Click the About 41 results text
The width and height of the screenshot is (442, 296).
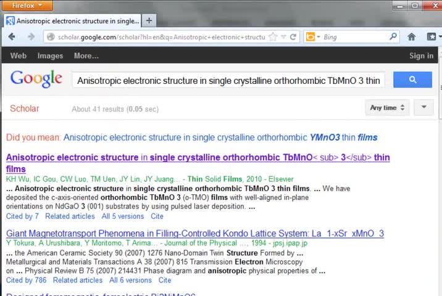point(115,109)
